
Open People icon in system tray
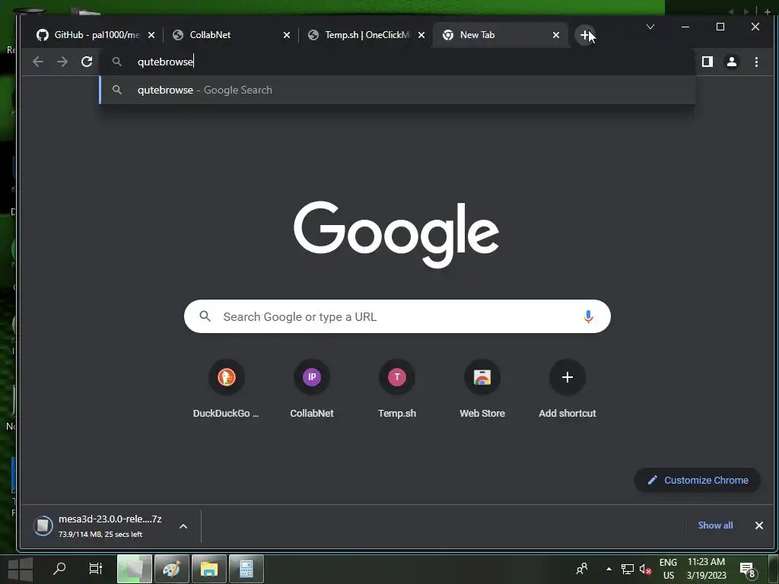[x=582, y=569]
